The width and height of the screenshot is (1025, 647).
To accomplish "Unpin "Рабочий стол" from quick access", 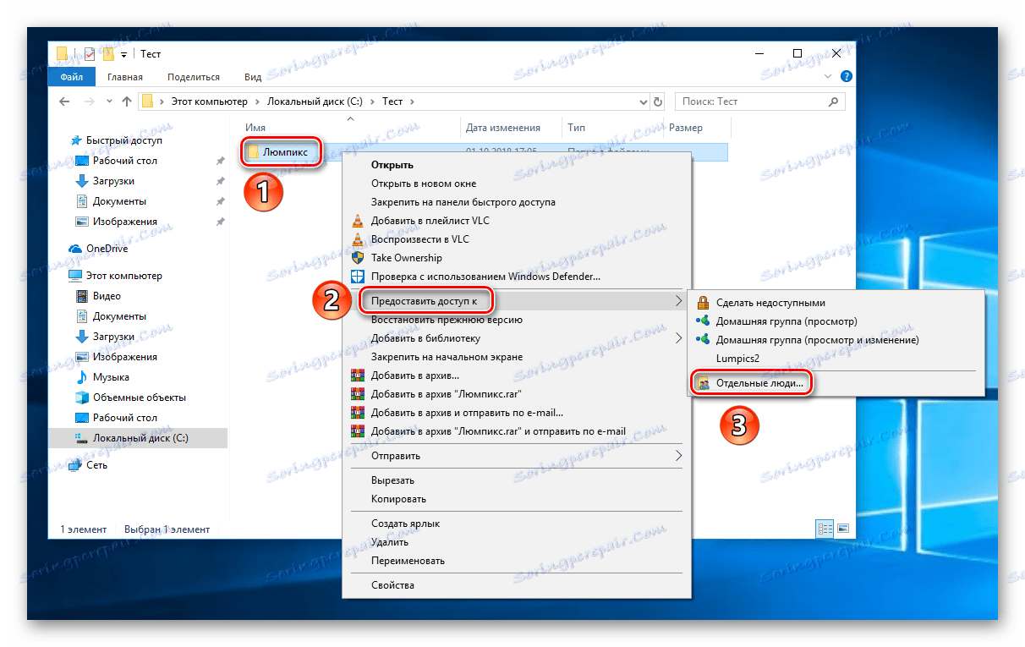I will 219,160.
